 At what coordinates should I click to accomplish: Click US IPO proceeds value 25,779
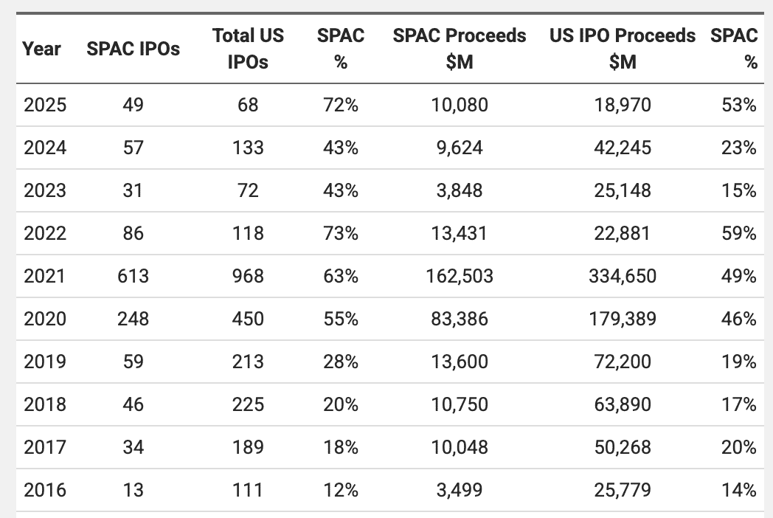[623, 490]
